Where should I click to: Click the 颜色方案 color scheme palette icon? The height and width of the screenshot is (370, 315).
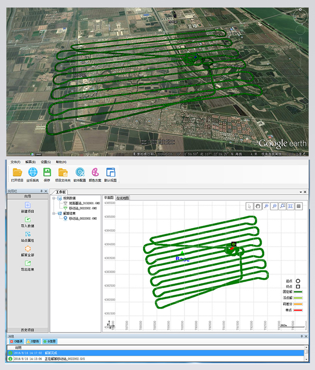95,172
